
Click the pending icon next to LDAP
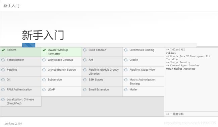44,89
